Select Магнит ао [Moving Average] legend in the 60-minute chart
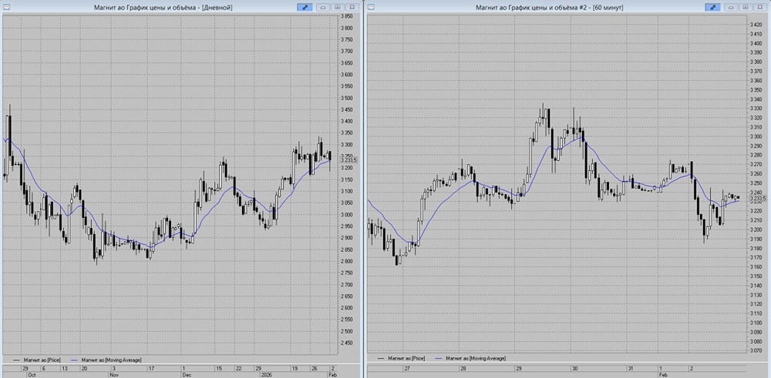Image resolution: width=771 pixels, height=378 pixels. tap(472, 358)
